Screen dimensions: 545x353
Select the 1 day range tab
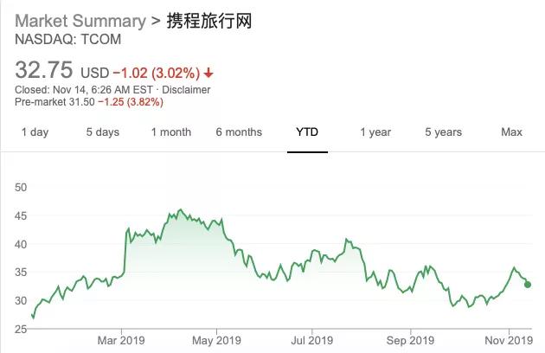point(35,132)
